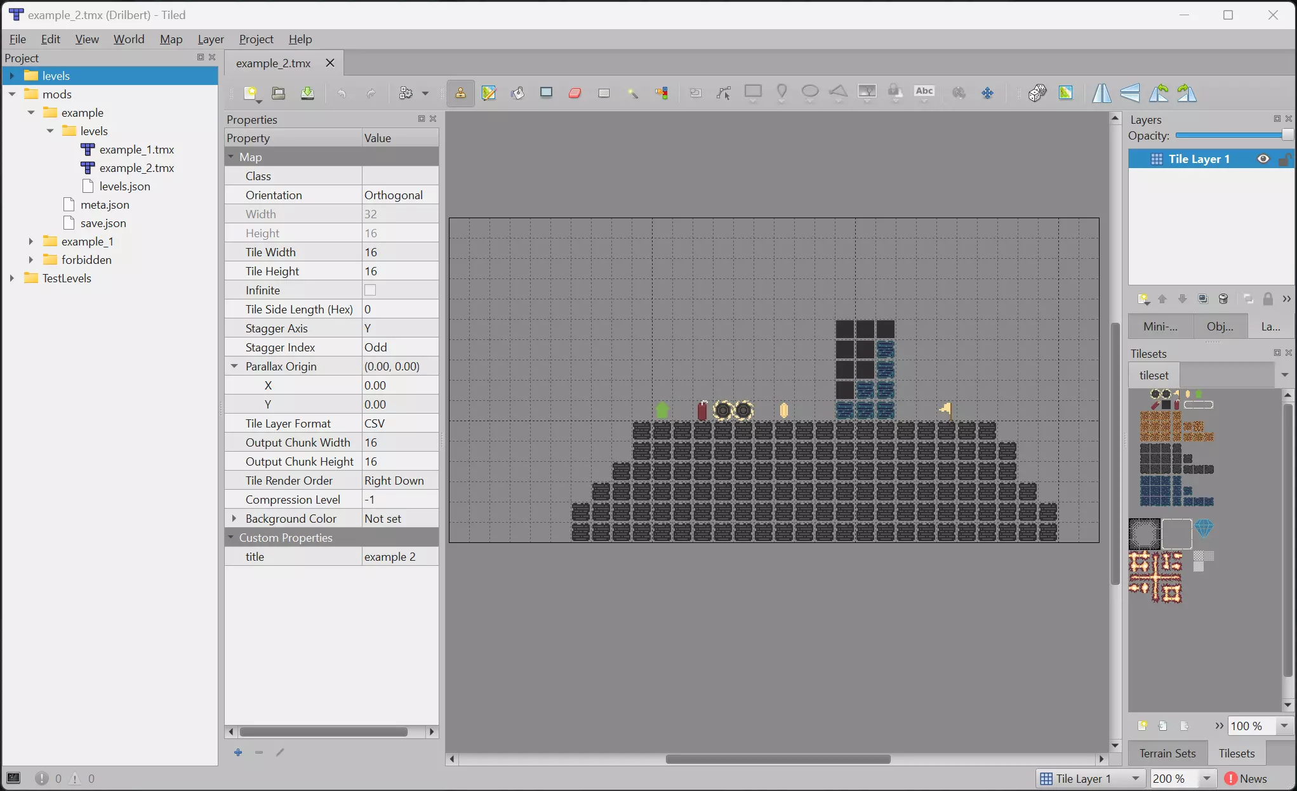Select the Rectangular Select tool

604,93
